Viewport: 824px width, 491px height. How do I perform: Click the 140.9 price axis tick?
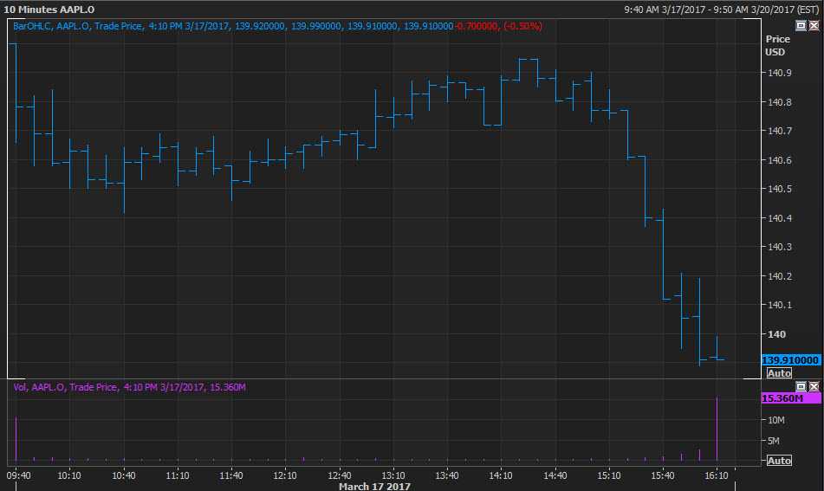778,74
